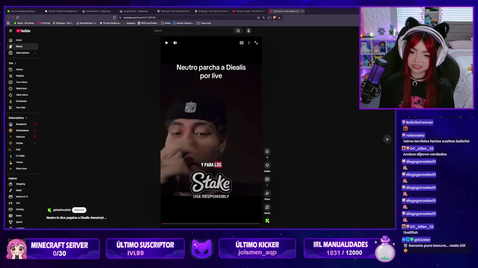Bookmark this page with the bookmark icon
The image size is (478, 268).
[x=114, y=17]
